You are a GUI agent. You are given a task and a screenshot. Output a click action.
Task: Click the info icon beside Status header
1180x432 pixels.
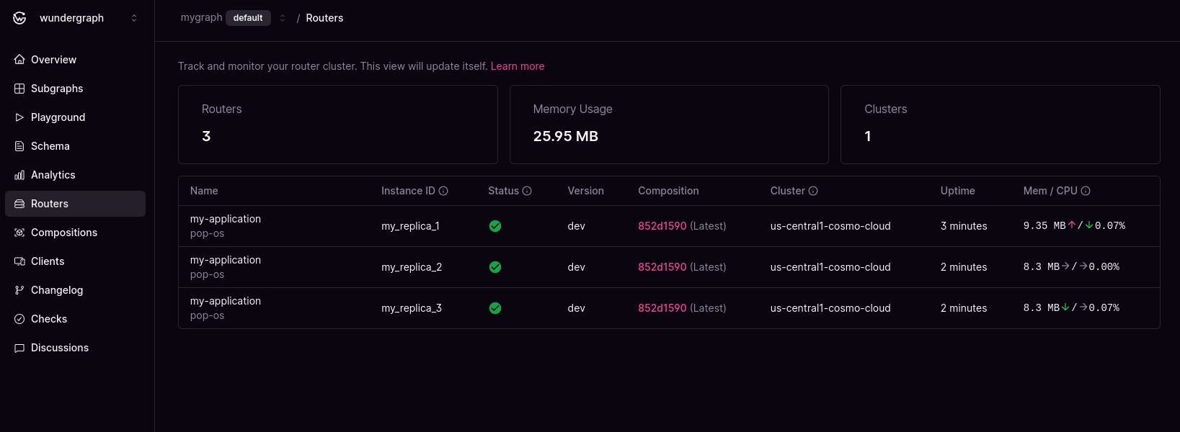click(527, 191)
